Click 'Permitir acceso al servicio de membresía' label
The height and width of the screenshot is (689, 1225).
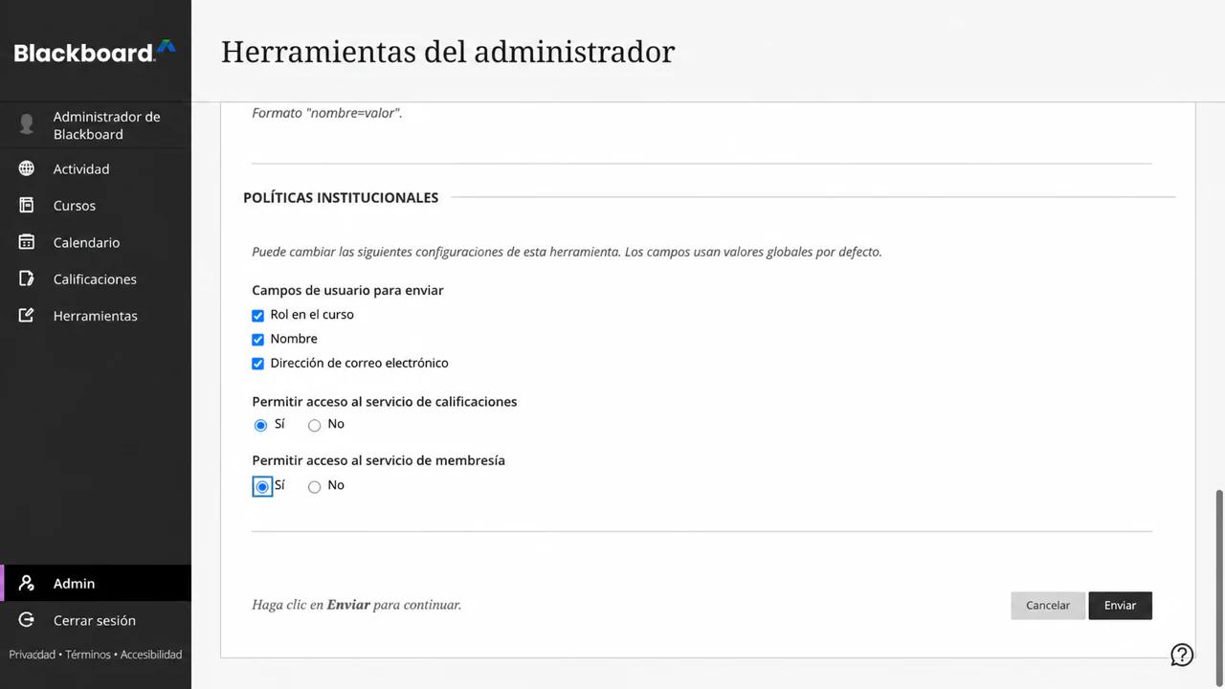point(378,460)
